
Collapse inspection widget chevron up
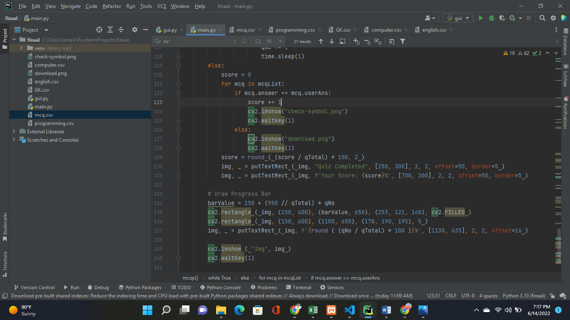(547, 53)
